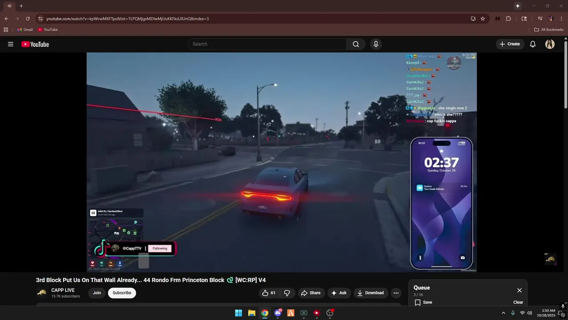Open the taskbar volume control

[x=529, y=313]
